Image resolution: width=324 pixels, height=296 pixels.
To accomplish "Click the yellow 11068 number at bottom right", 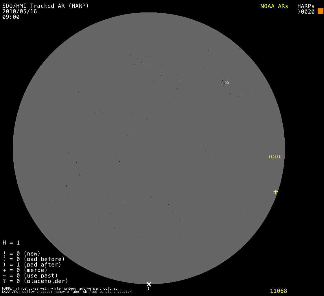I will (278, 291).
